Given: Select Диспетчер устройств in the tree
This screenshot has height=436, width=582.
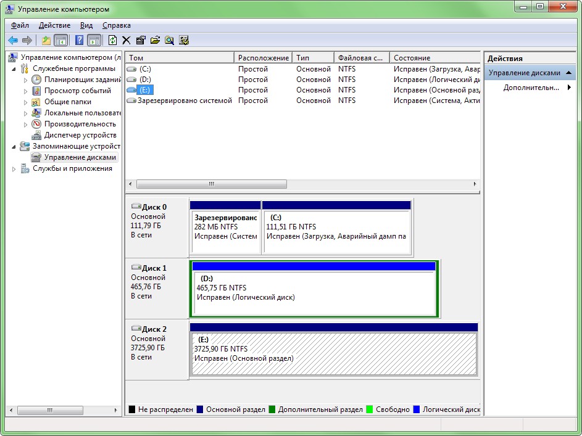Looking at the screenshot, I should (80, 135).
